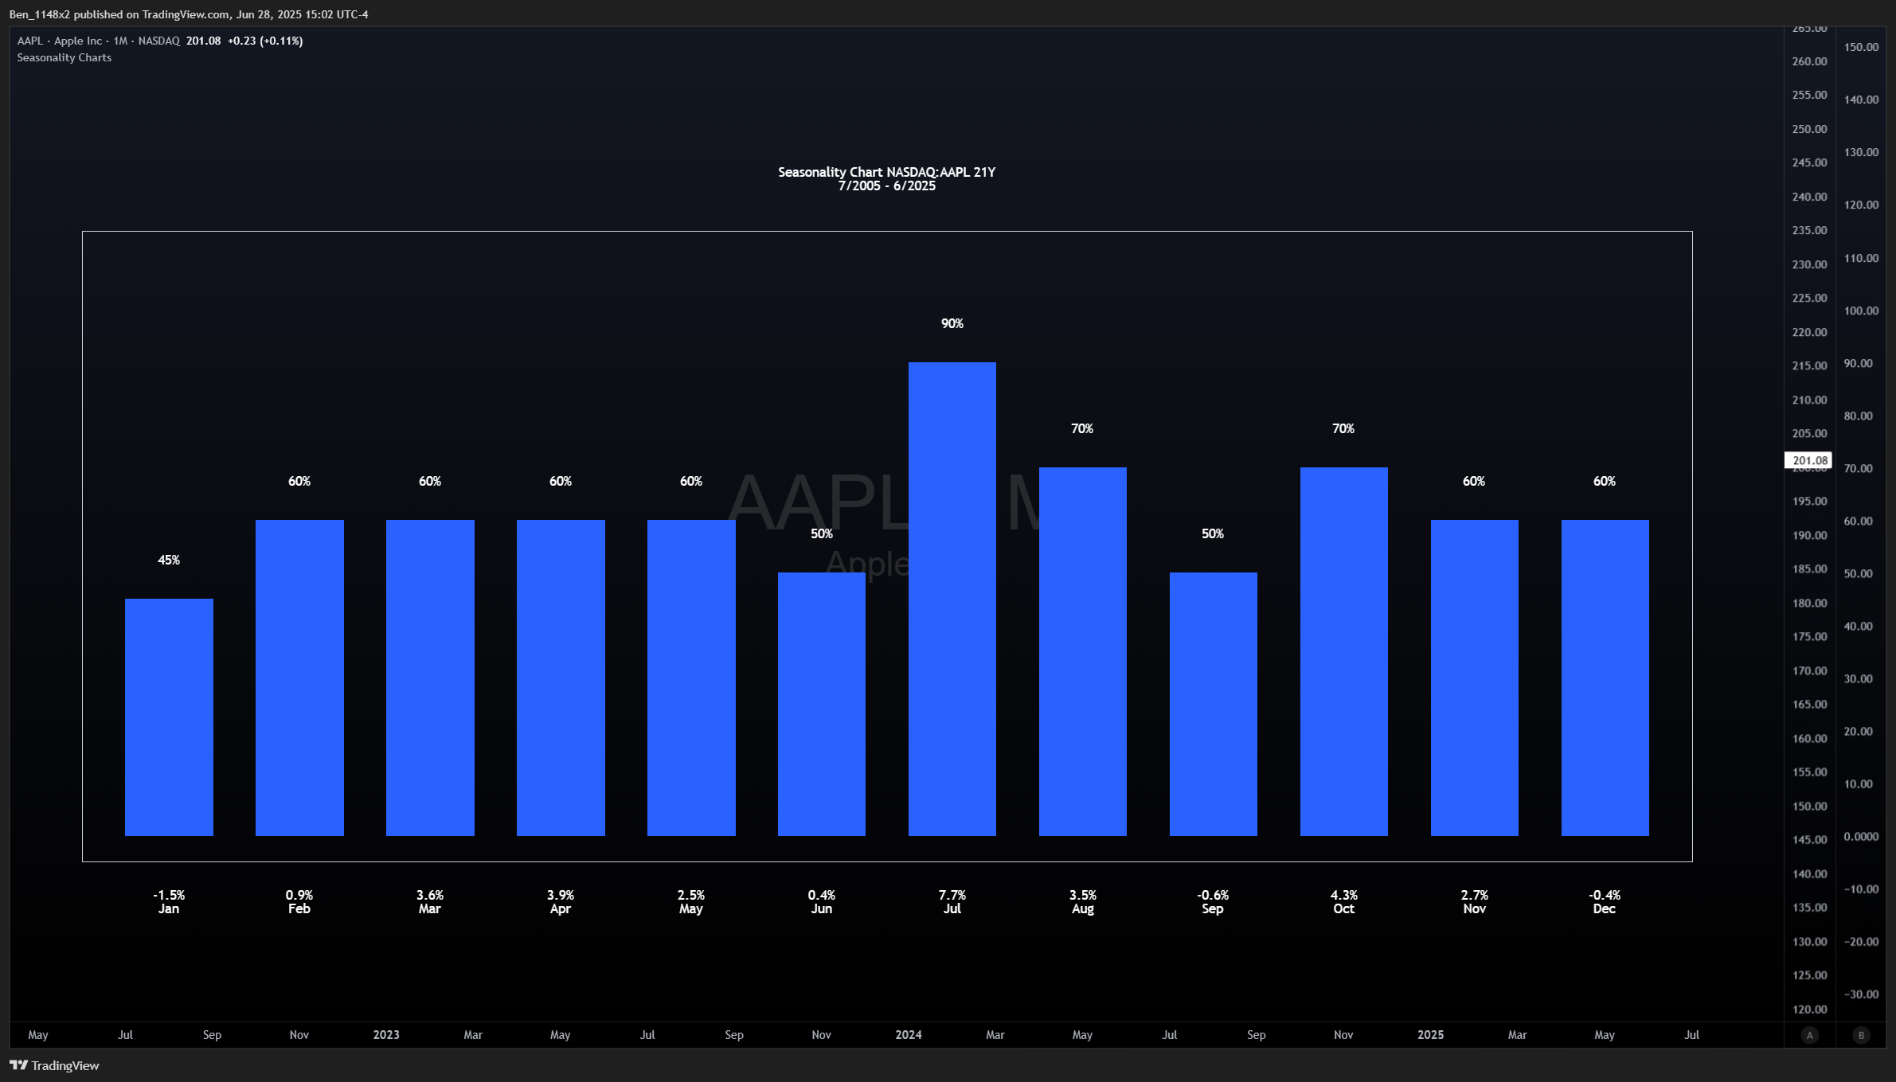Image resolution: width=1896 pixels, height=1082 pixels.
Task: Click the 90% label above July bar
Action: [x=952, y=323]
